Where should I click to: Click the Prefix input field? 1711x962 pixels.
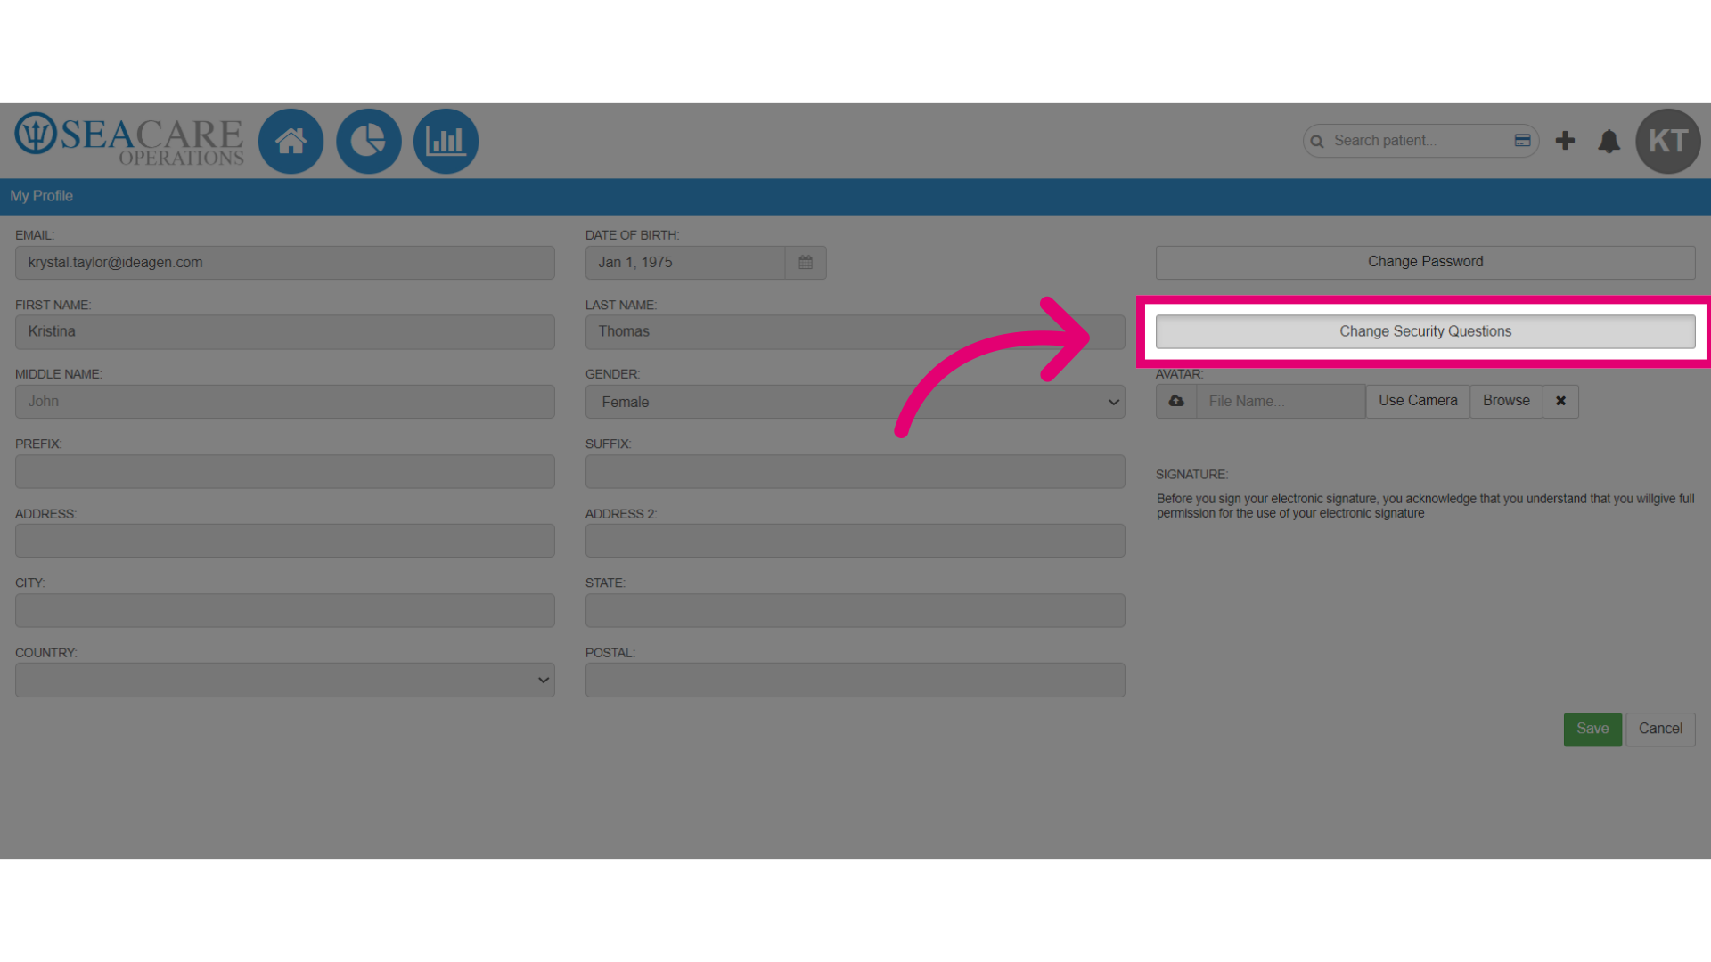pyautogui.click(x=285, y=471)
